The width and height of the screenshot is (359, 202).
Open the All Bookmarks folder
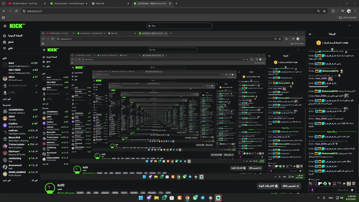(x=348, y=18)
